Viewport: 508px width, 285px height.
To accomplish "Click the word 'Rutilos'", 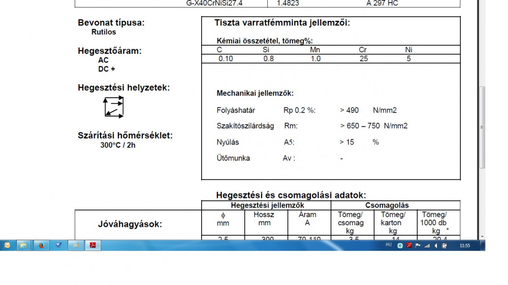I will [x=104, y=32].
